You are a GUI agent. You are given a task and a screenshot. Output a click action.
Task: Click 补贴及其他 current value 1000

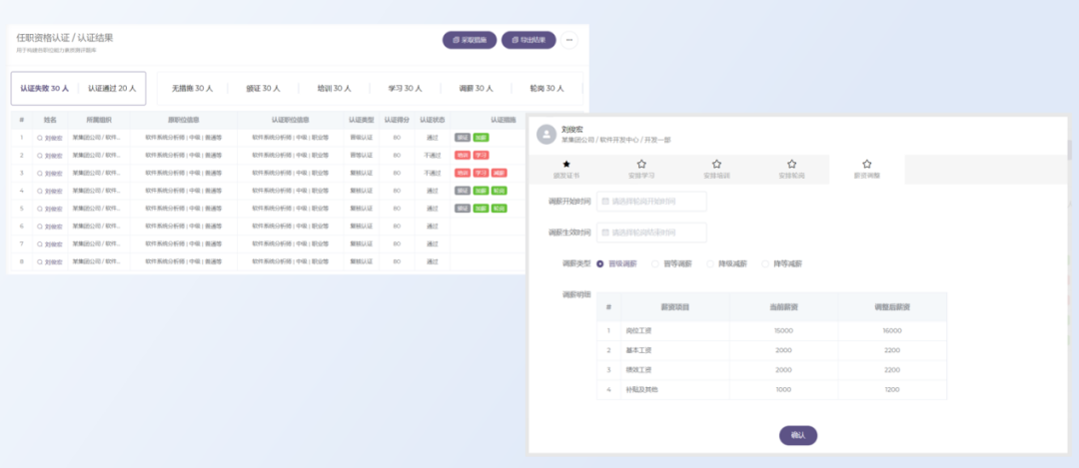pos(784,389)
